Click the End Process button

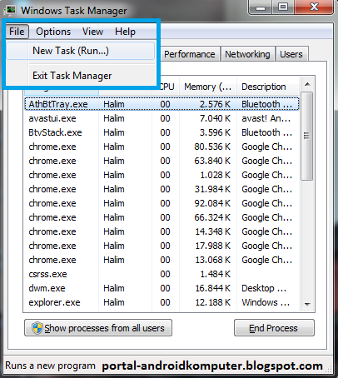click(x=274, y=328)
